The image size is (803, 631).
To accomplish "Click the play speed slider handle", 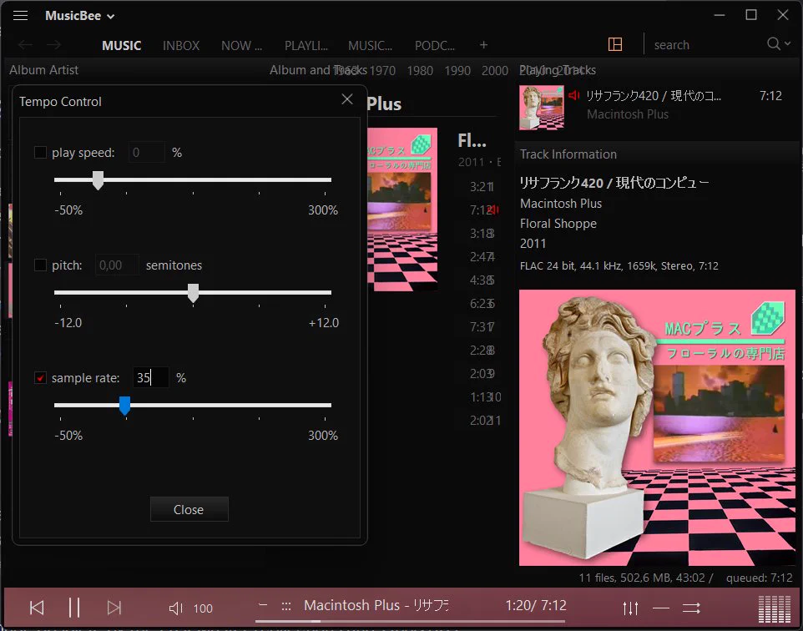I will [x=98, y=180].
